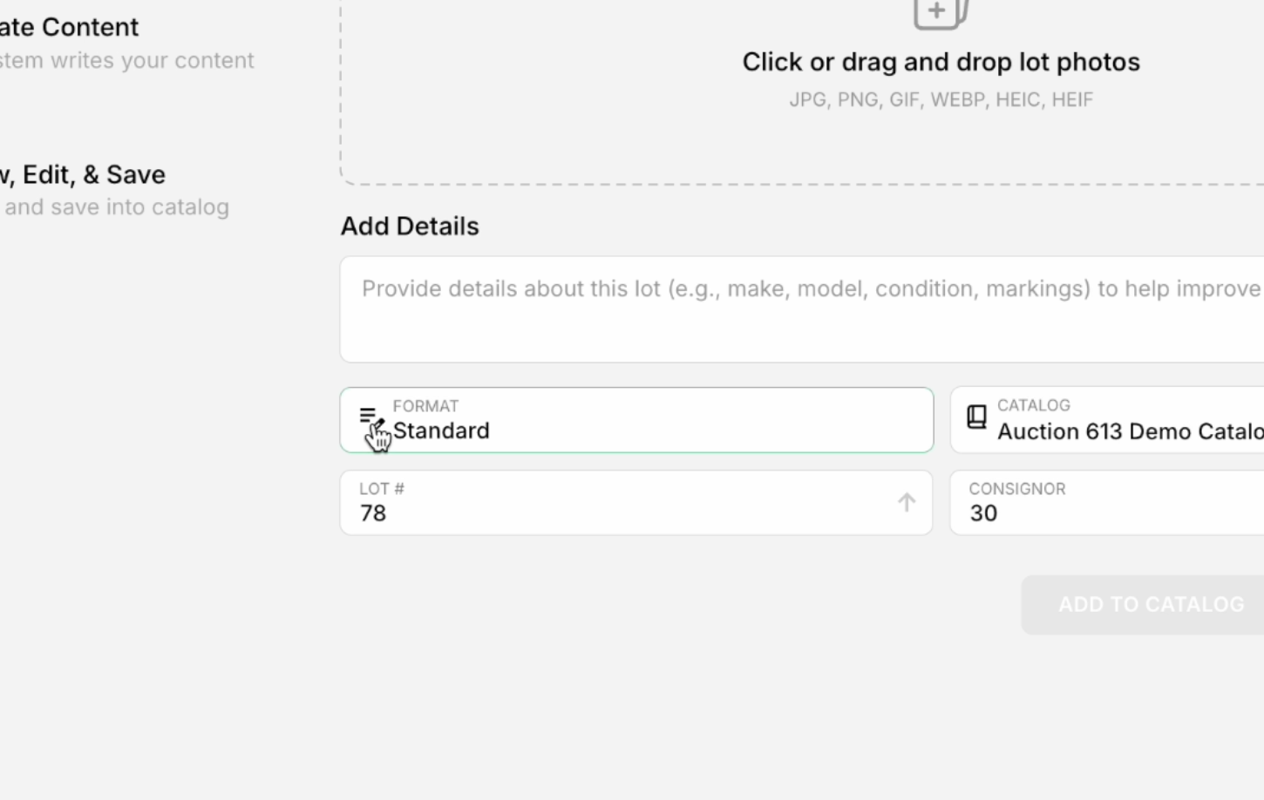The image size is (1264, 800).
Task: Click the supported file types line
Action: [x=941, y=99]
